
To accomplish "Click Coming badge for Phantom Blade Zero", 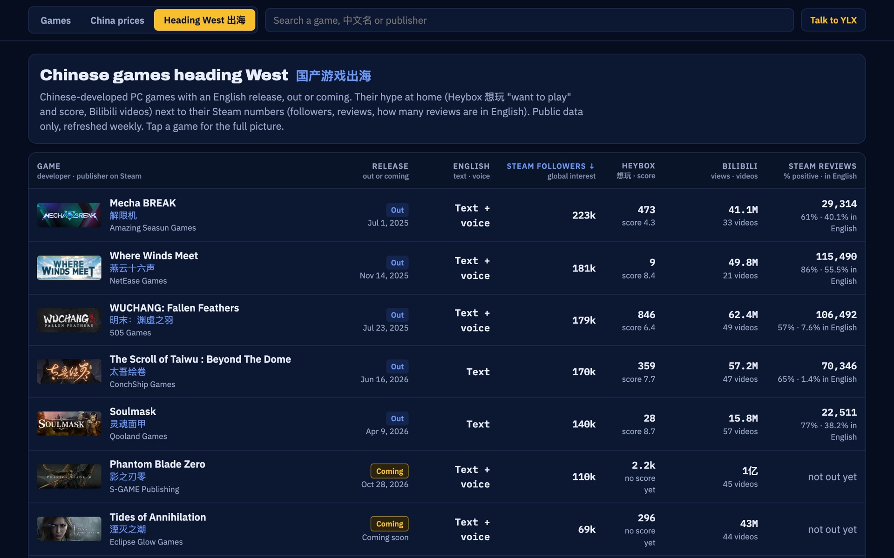I will click(389, 471).
